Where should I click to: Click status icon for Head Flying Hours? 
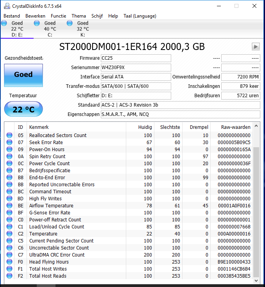9,262
